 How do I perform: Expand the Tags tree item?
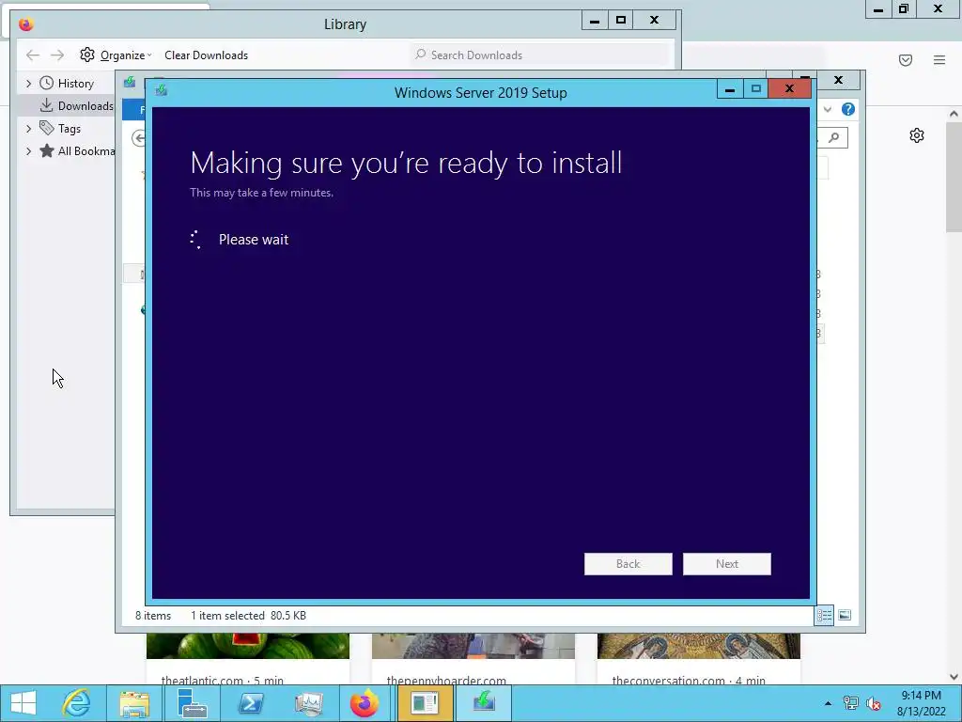click(28, 128)
